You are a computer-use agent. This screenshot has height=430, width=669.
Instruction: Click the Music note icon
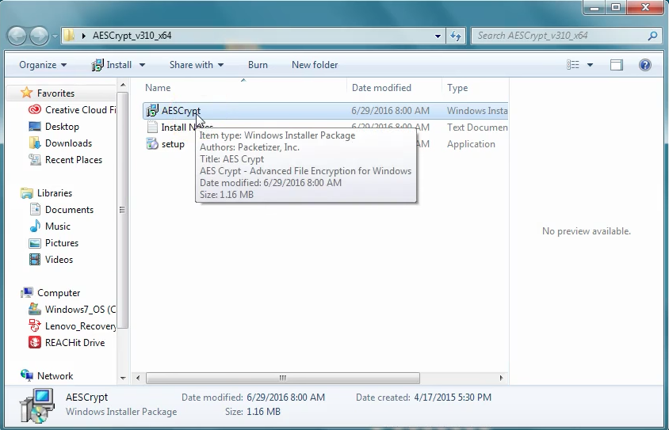(x=35, y=226)
